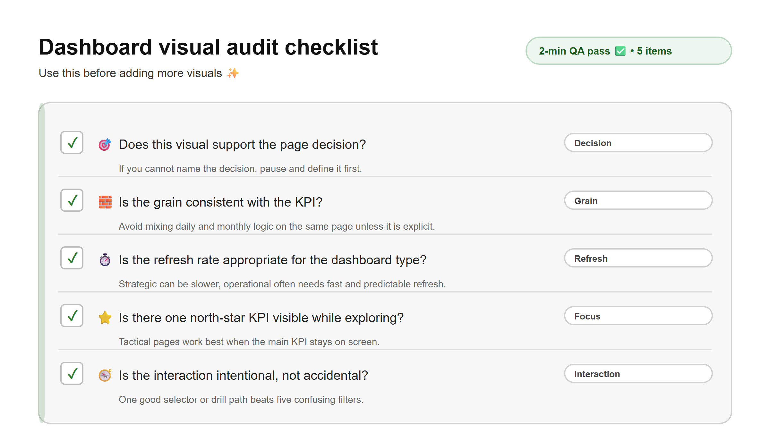
Task: Click the stopwatch emoji icon
Action: coord(105,260)
